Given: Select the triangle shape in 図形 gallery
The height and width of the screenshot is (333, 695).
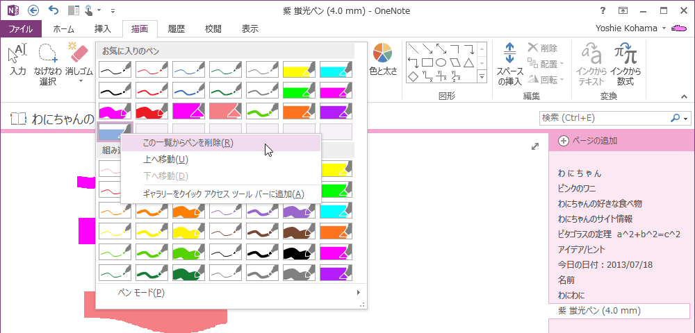Looking at the screenshot, I should coord(469,62).
